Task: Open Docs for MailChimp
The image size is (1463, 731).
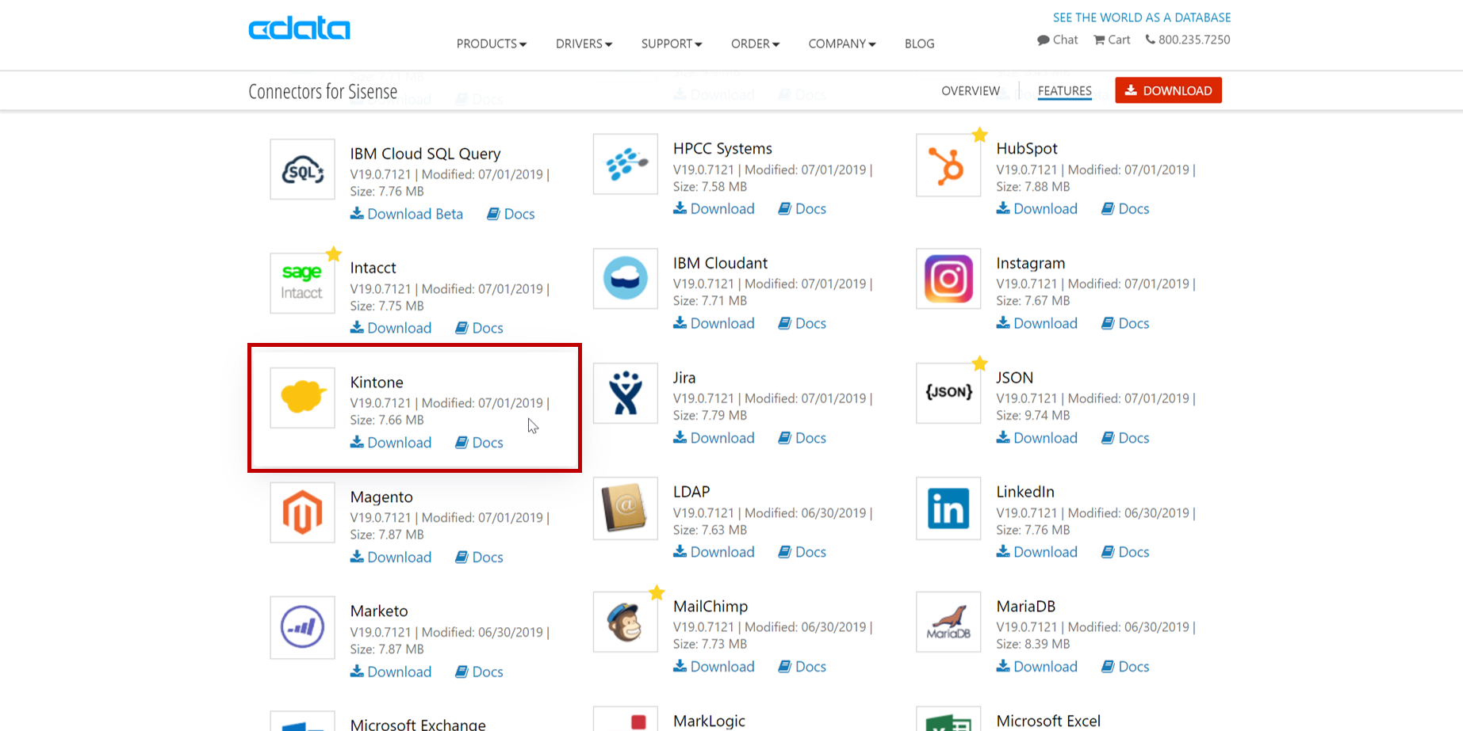Action: (x=802, y=667)
